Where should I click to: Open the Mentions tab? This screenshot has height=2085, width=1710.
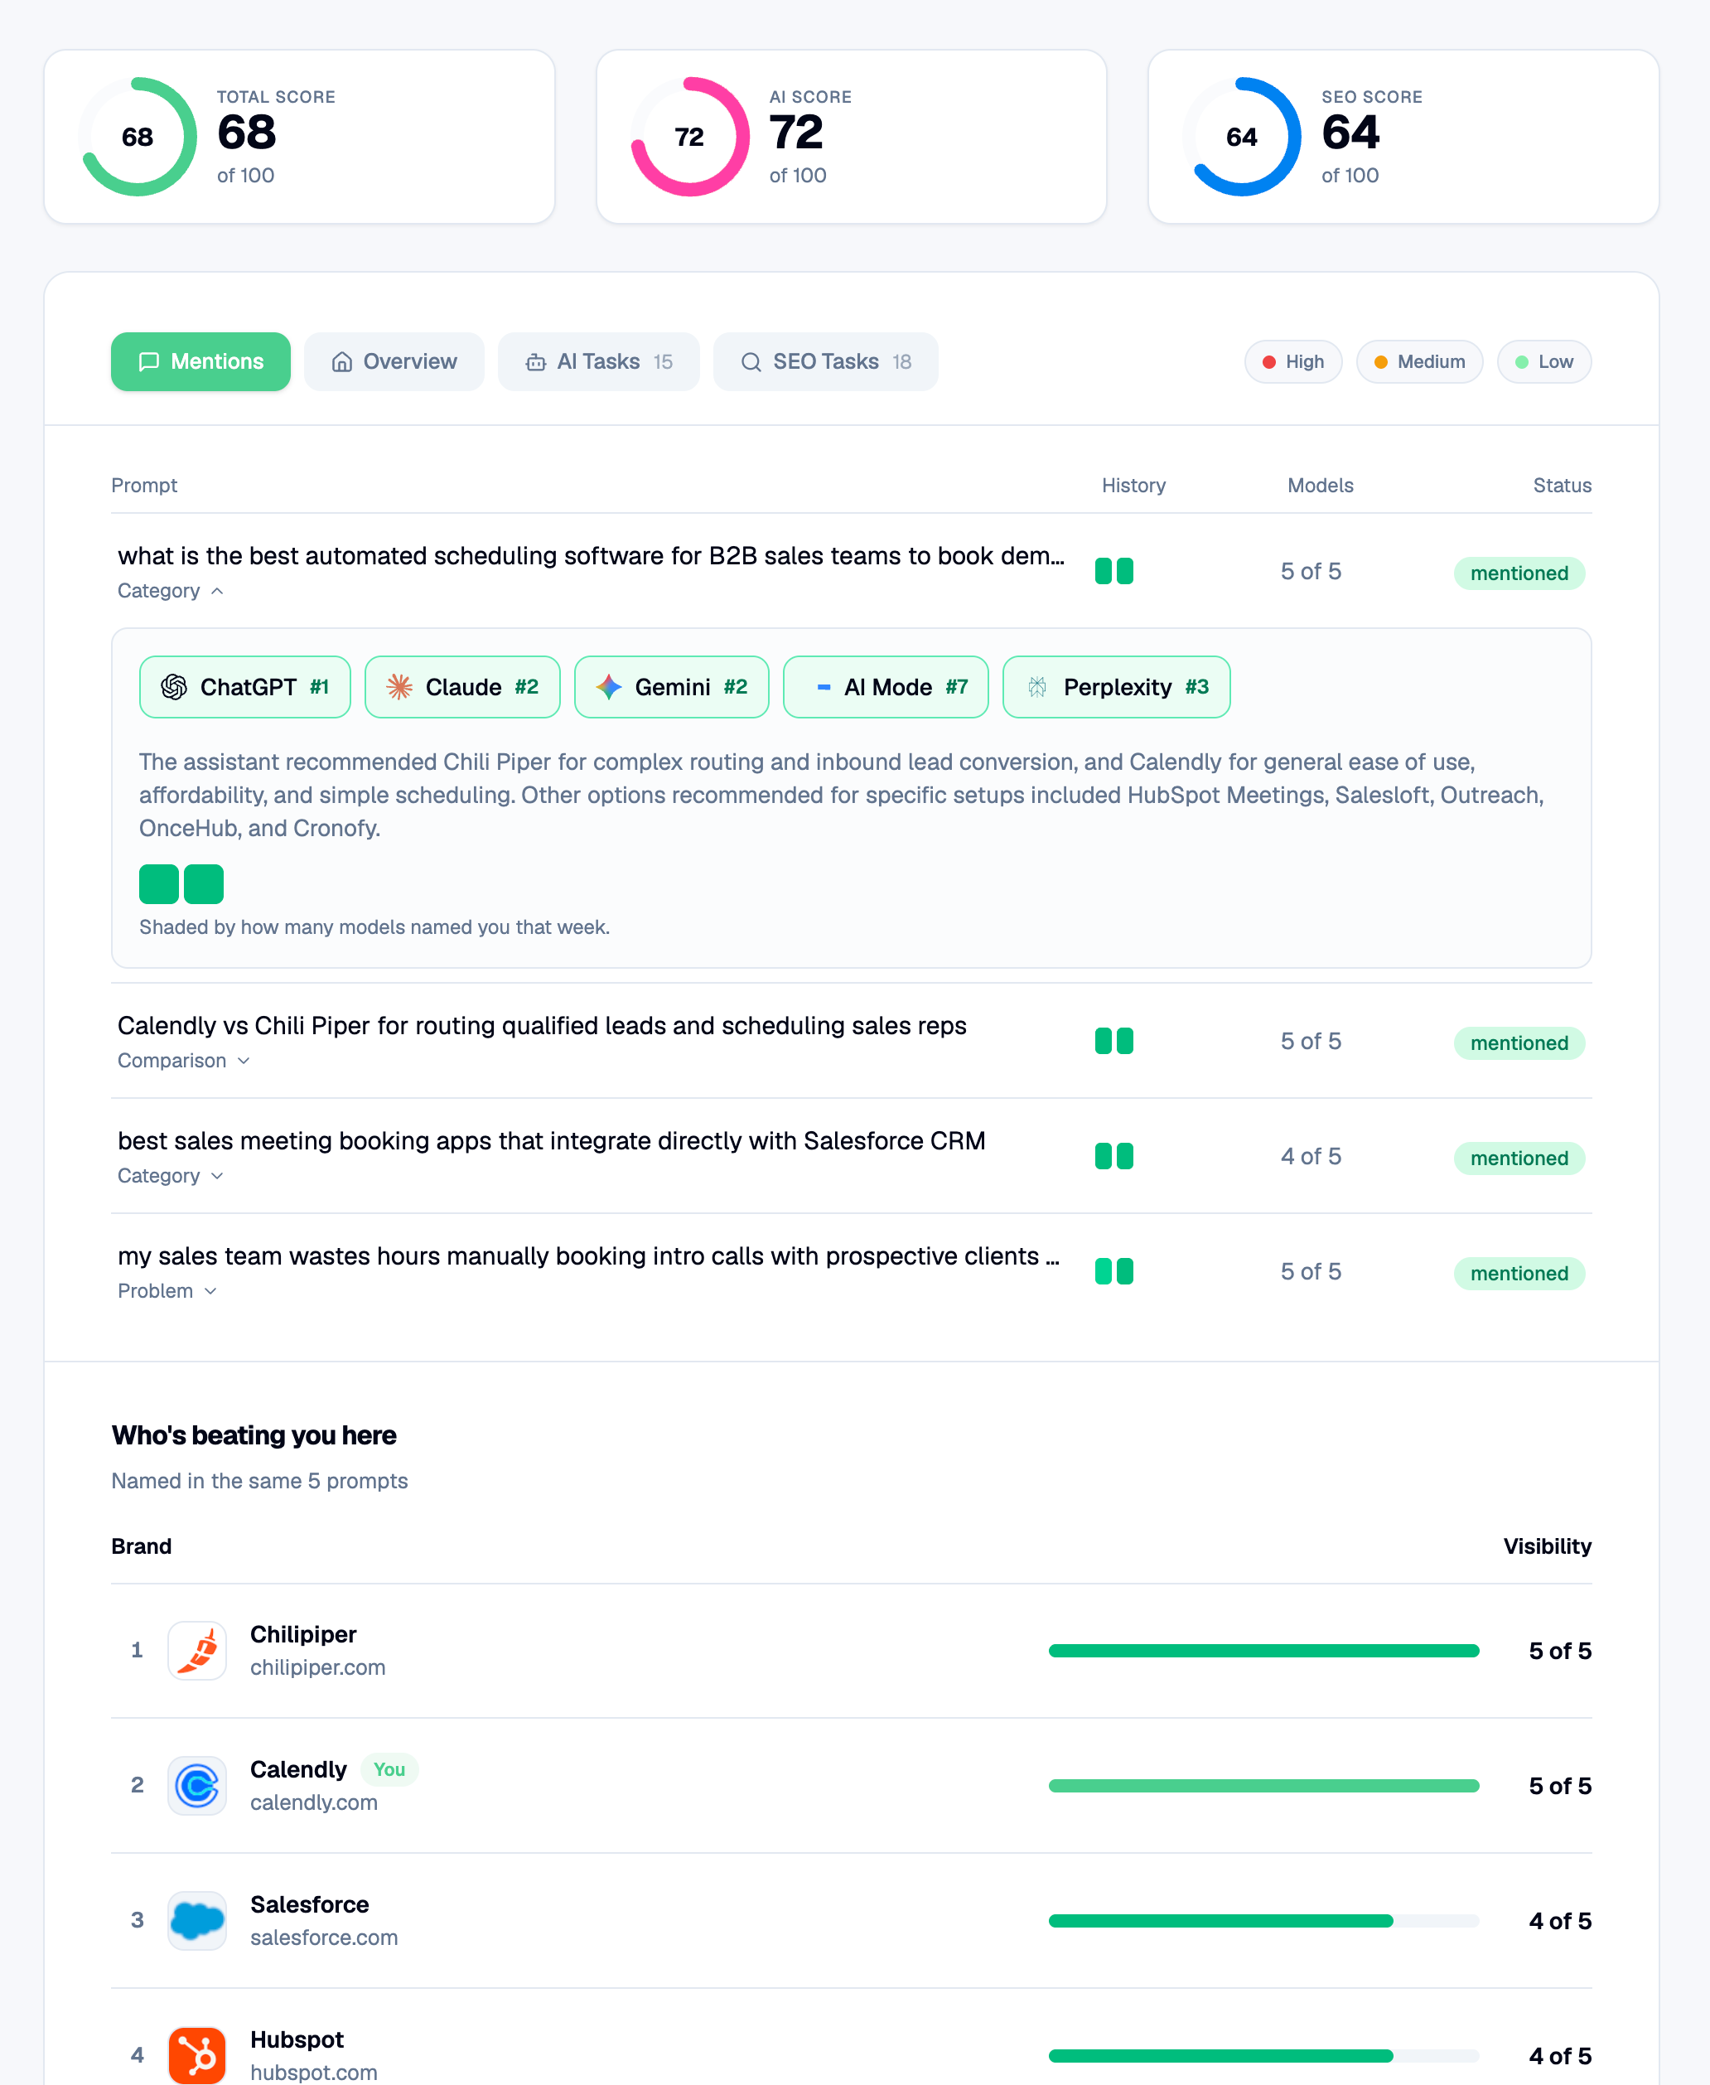(x=200, y=361)
